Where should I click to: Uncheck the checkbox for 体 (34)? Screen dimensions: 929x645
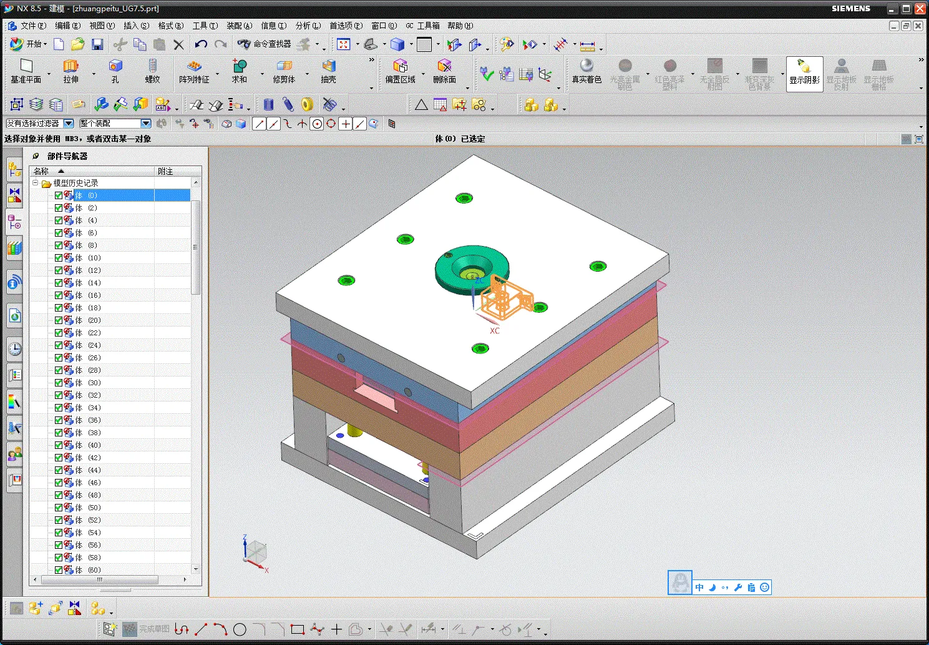59,408
